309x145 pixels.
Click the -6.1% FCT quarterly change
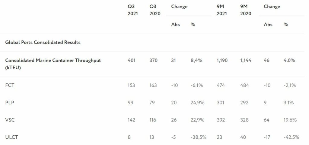coord(197,85)
